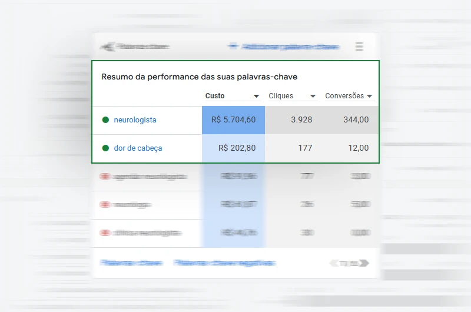Select the first blurred blue tab at the bottom
This screenshot has height=312, width=471.
point(131,263)
